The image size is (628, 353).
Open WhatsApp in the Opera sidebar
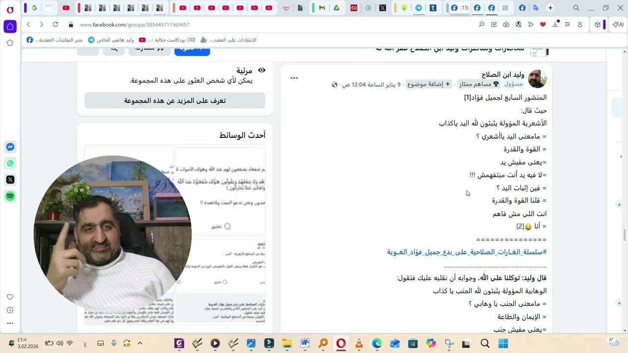[x=10, y=163]
